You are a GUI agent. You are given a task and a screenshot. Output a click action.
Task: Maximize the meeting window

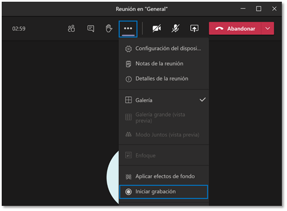(x=259, y=9)
